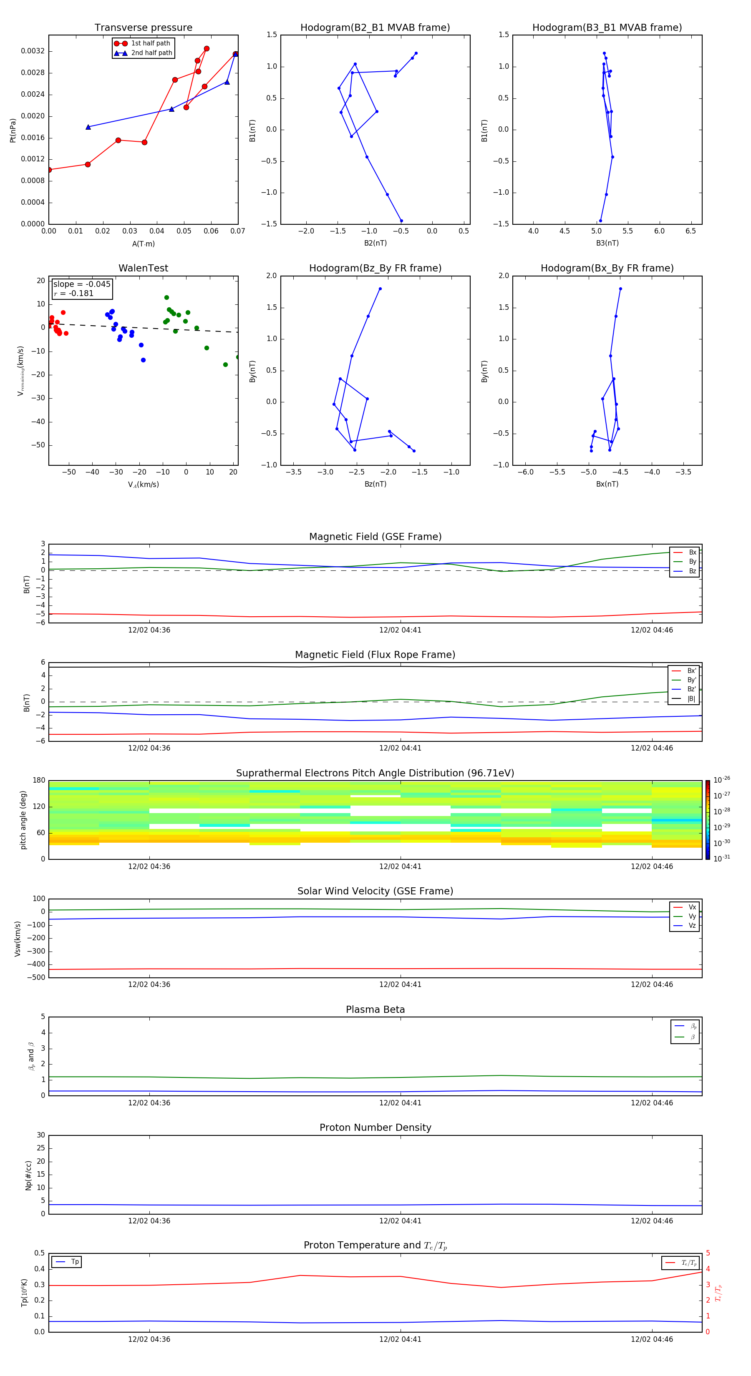The width and height of the screenshot is (751, 1376).
Task: Click the "WalenTest" plot title
Action: pyautogui.click(x=143, y=268)
